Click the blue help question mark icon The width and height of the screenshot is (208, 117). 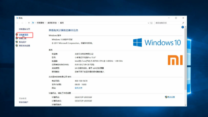click(183, 27)
